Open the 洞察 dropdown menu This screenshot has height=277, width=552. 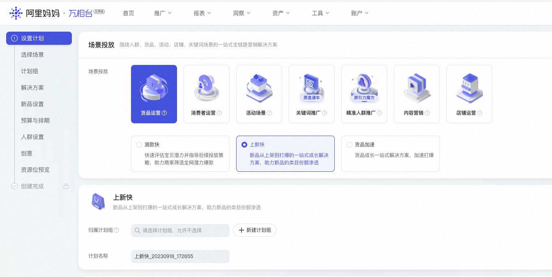[241, 13]
